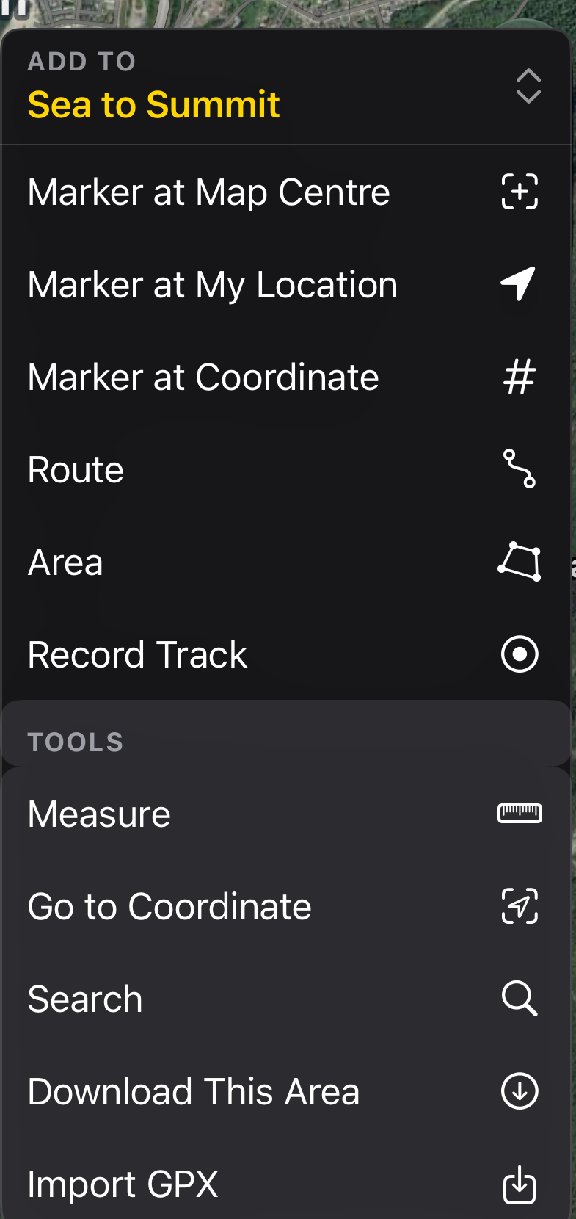The image size is (576, 1219).
Task: Choose Marker at Map Centre
Action: coord(286,192)
